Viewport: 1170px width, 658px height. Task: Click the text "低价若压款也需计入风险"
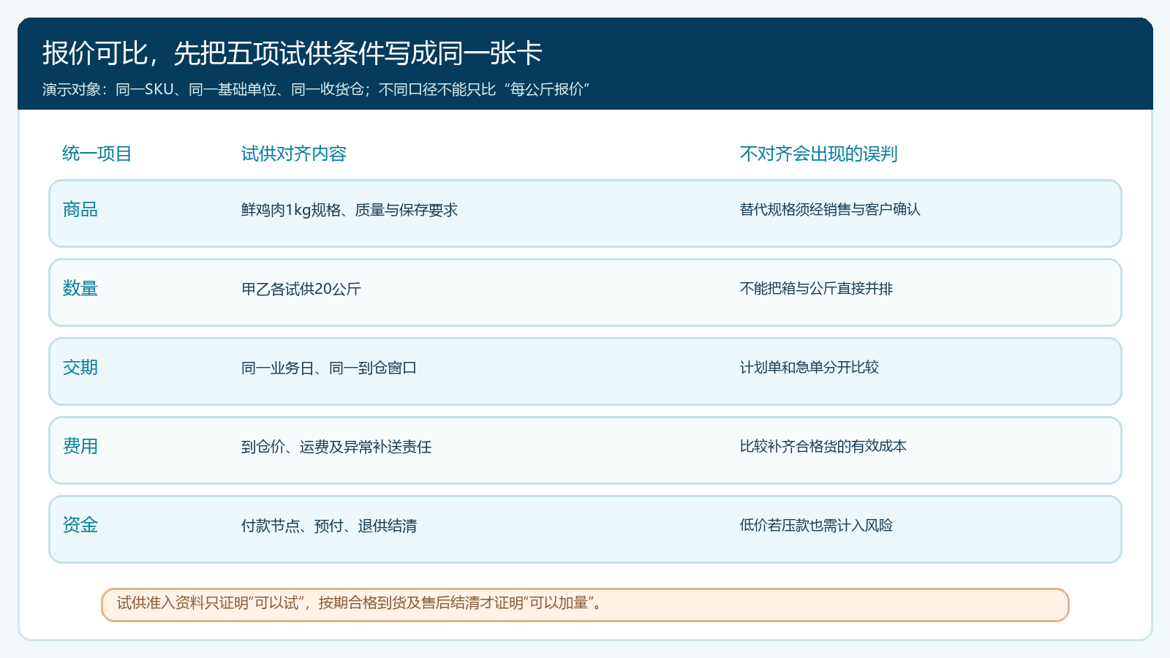point(816,526)
